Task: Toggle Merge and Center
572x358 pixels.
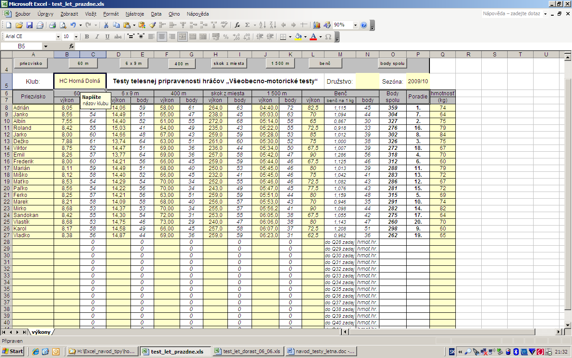Action: pos(182,37)
